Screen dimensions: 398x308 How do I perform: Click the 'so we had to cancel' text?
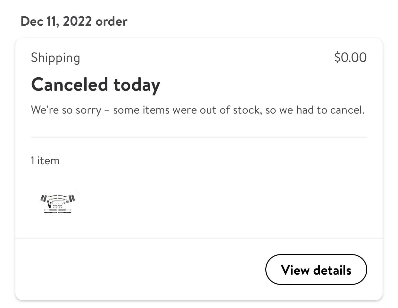[x=315, y=110]
